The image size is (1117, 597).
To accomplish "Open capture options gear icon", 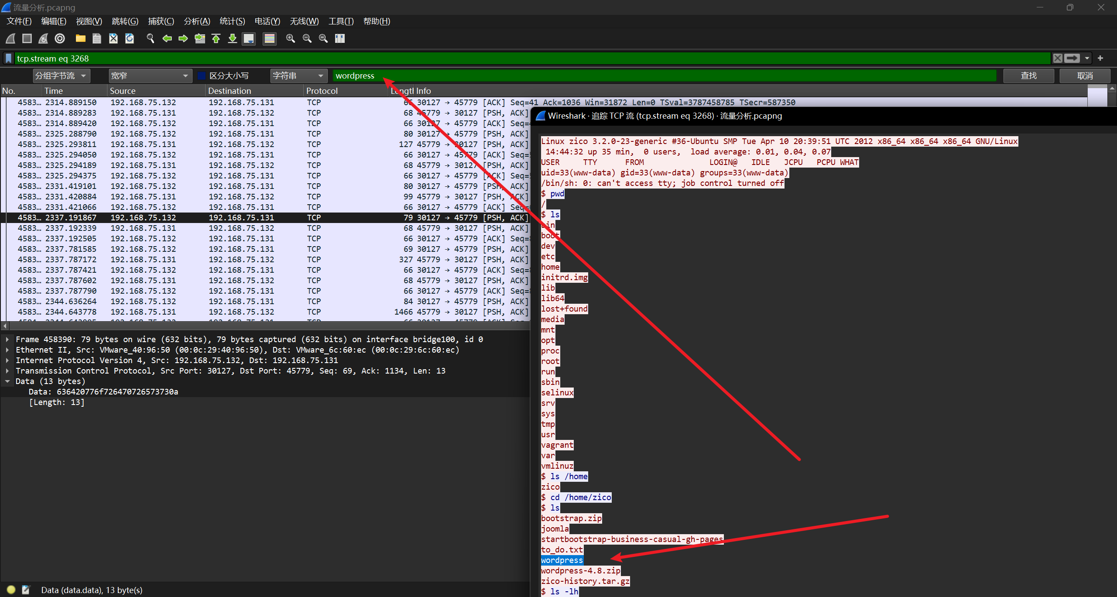I will [60, 38].
